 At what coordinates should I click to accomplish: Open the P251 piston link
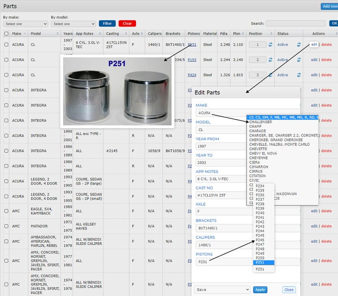pyautogui.click(x=192, y=45)
